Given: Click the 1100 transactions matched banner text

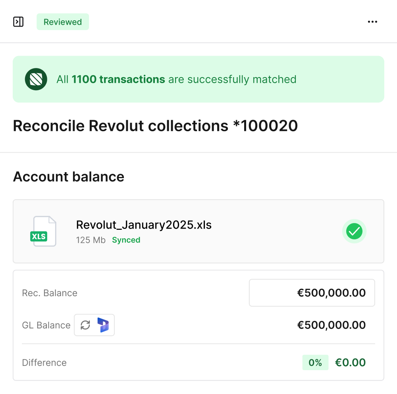Looking at the screenshot, I should [x=176, y=80].
